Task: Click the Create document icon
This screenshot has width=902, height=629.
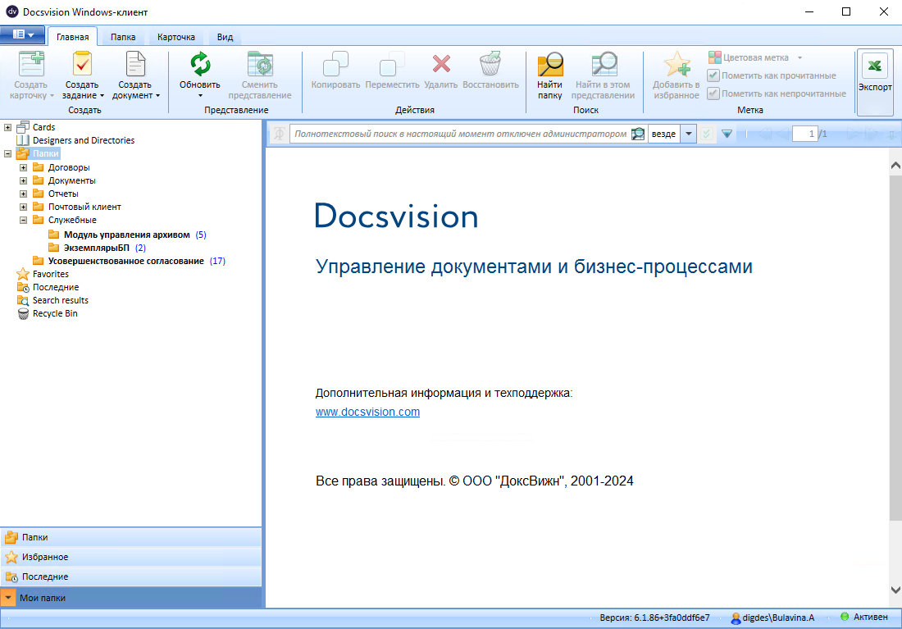Action: coord(134,65)
